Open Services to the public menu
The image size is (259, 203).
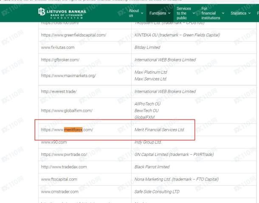184,13
